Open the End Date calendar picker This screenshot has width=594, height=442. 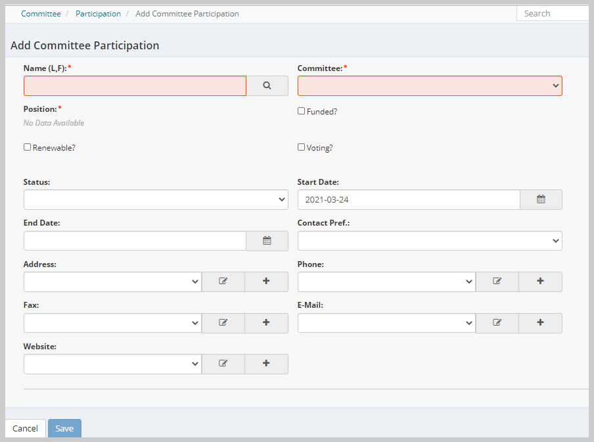[267, 241]
